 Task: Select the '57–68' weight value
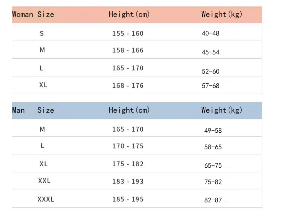pos(210,86)
